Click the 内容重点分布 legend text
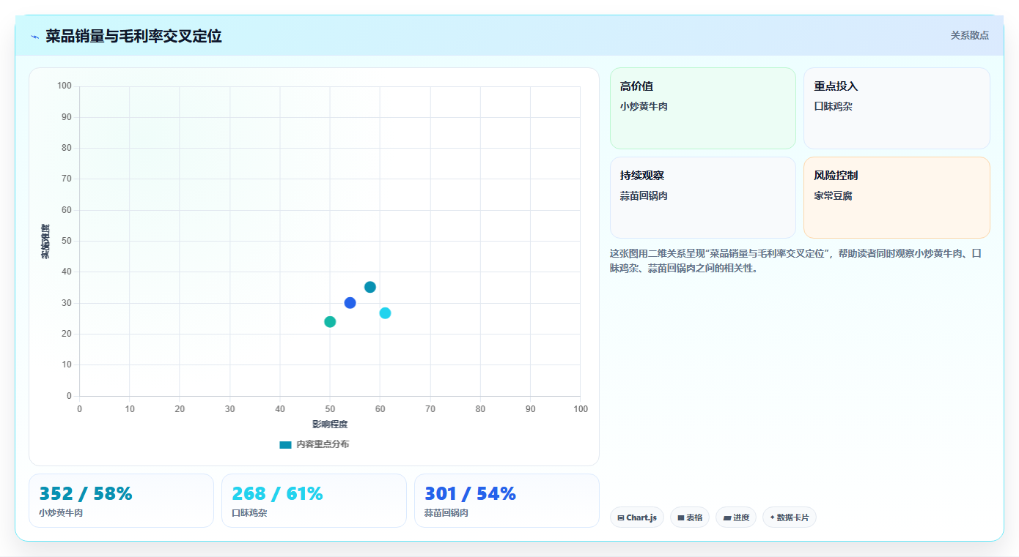Screen dimensions: 1019x557 pos(323,444)
